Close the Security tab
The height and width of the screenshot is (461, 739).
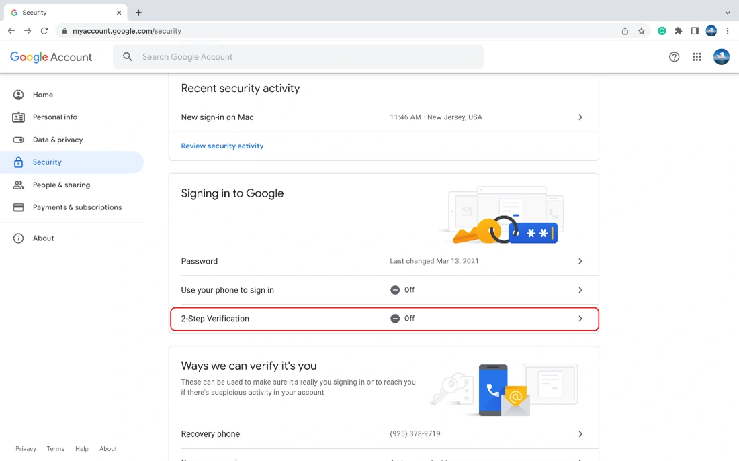(119, 13)
